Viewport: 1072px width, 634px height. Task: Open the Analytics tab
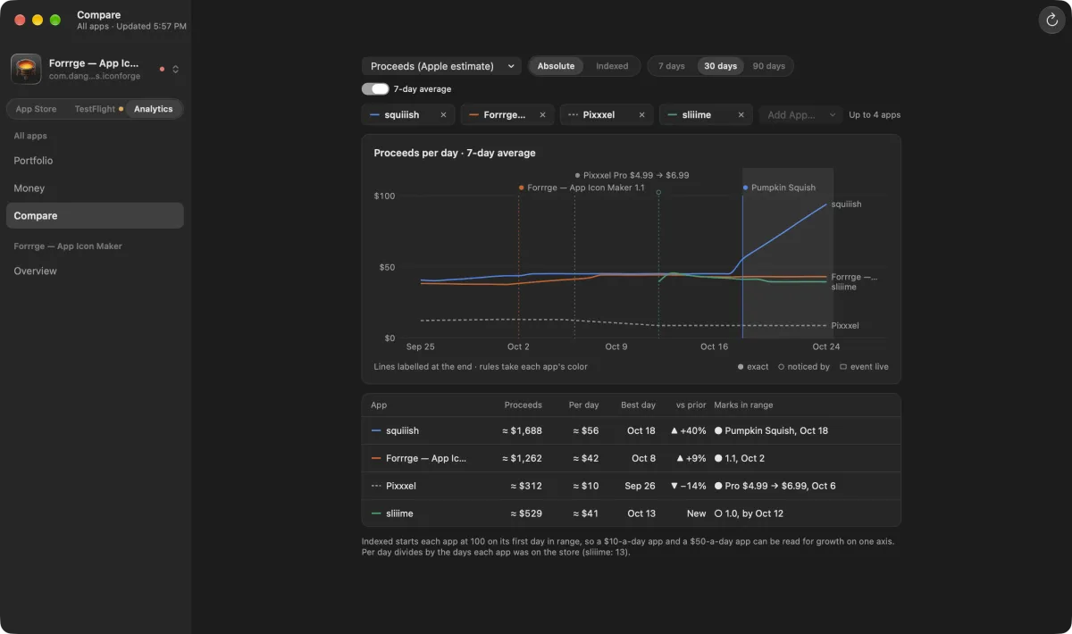click(x=154, y=109)
